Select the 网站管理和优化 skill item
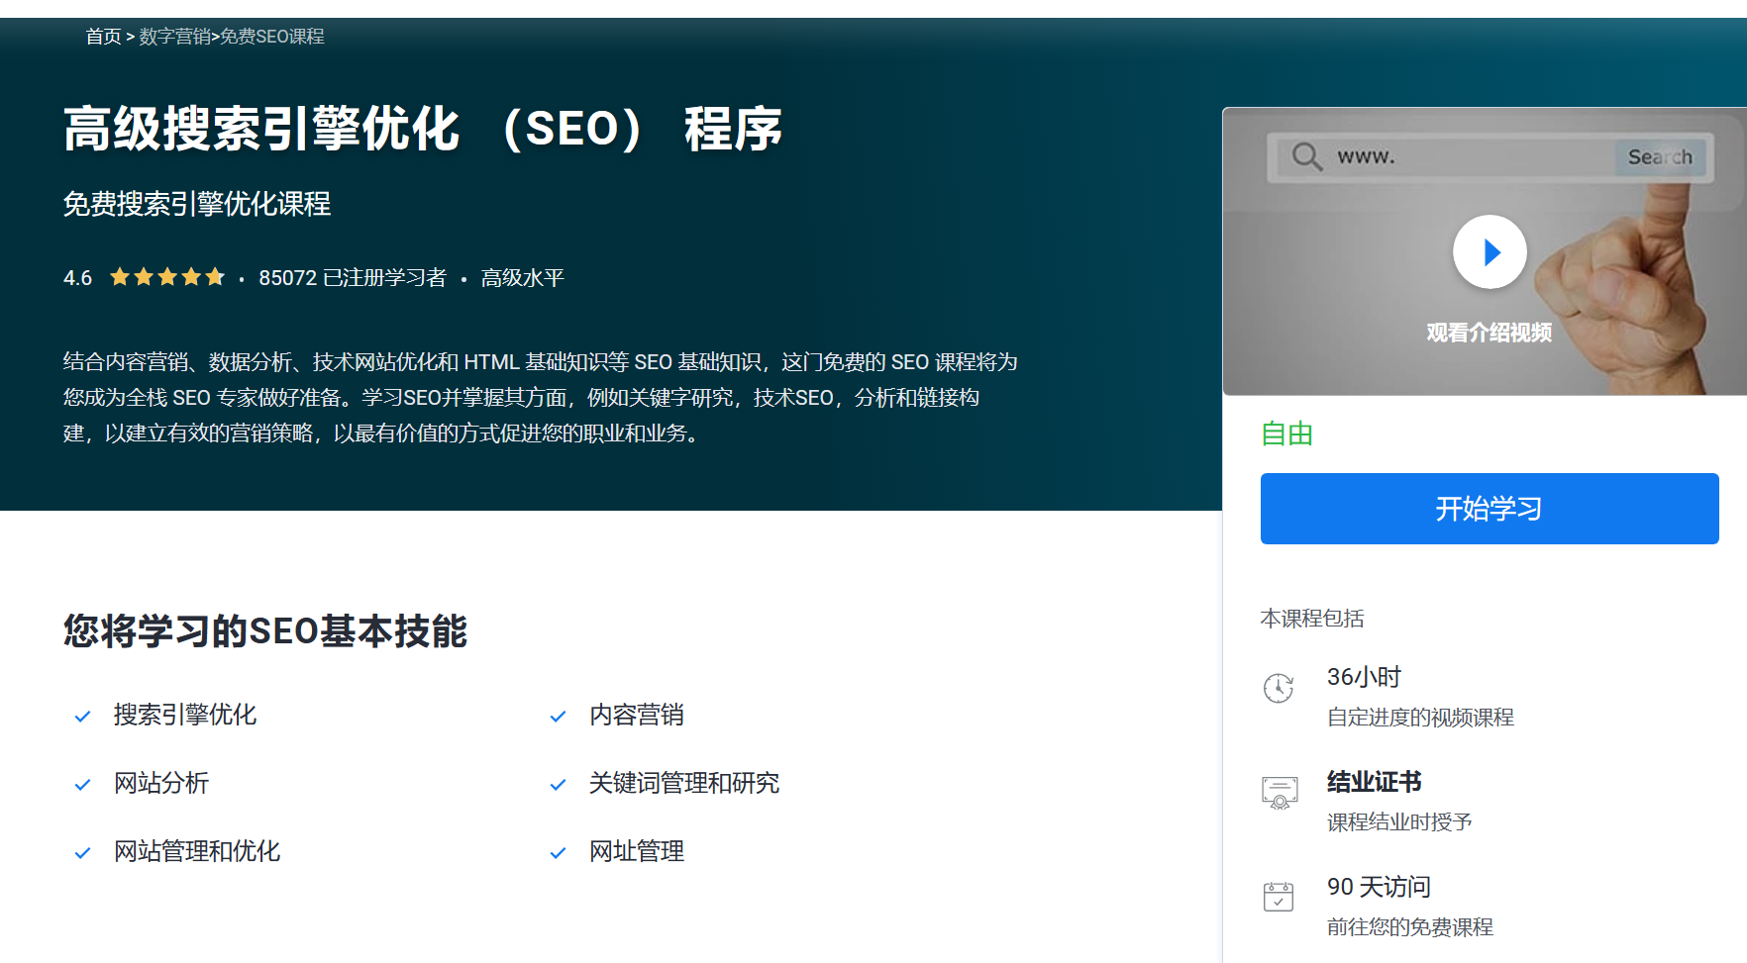 [197, 852]
